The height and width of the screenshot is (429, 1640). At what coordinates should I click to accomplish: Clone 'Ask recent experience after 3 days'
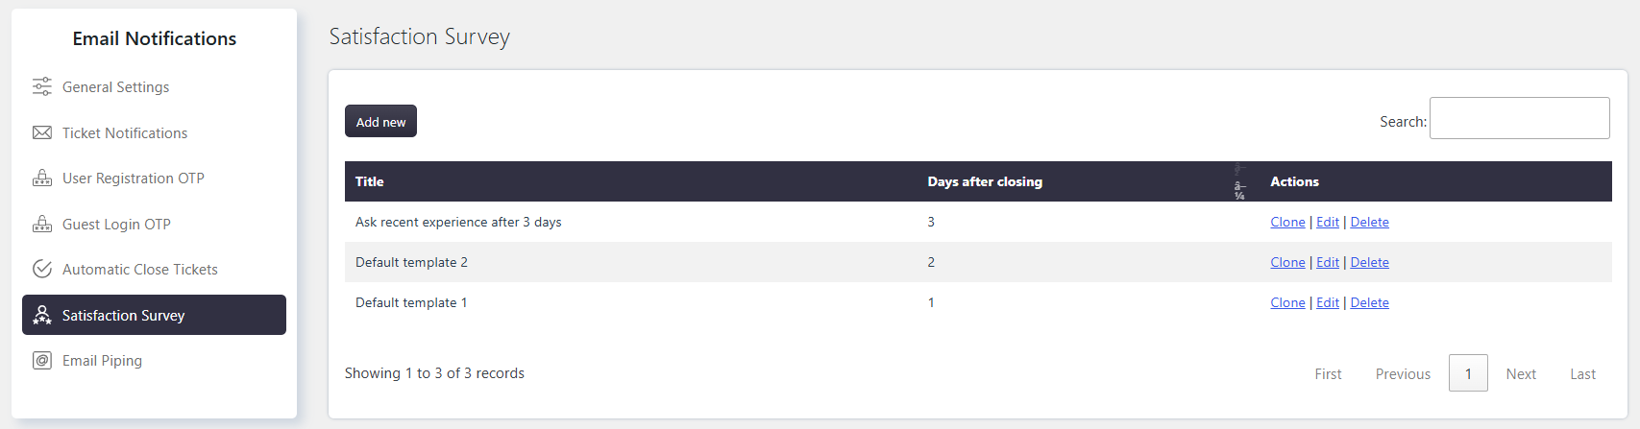coord(1287,222)
